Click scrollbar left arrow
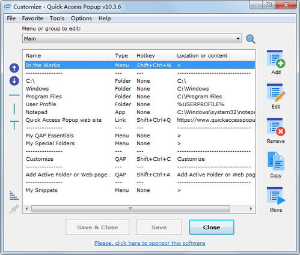Image resolution: width=300 pixels, height=255 pixels. click(26, 209)
